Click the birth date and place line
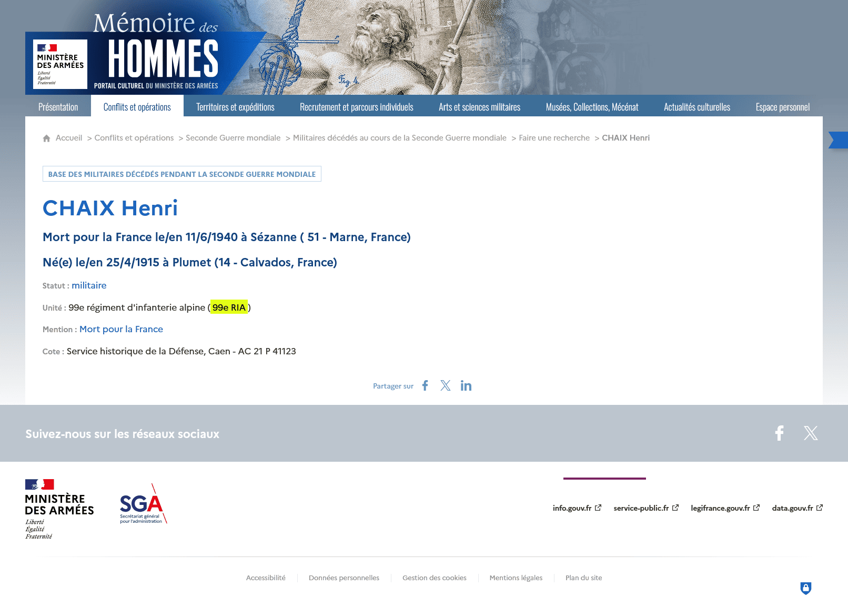 (190, 263)
